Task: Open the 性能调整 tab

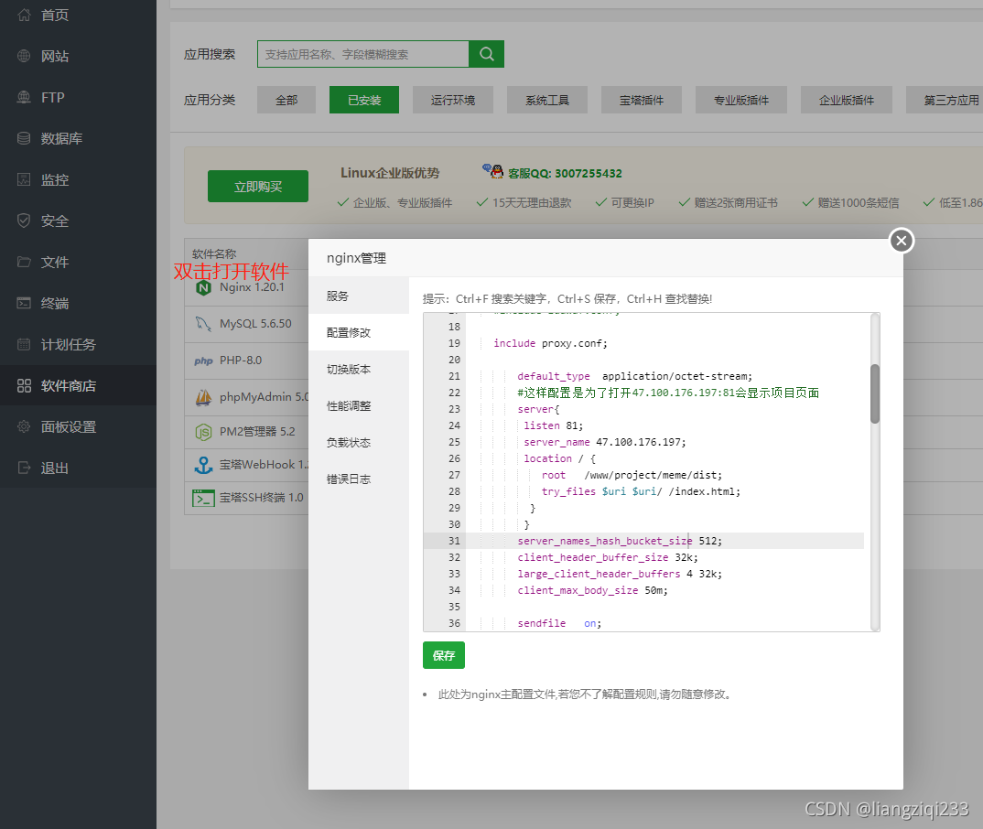Action: pos(359,405)
